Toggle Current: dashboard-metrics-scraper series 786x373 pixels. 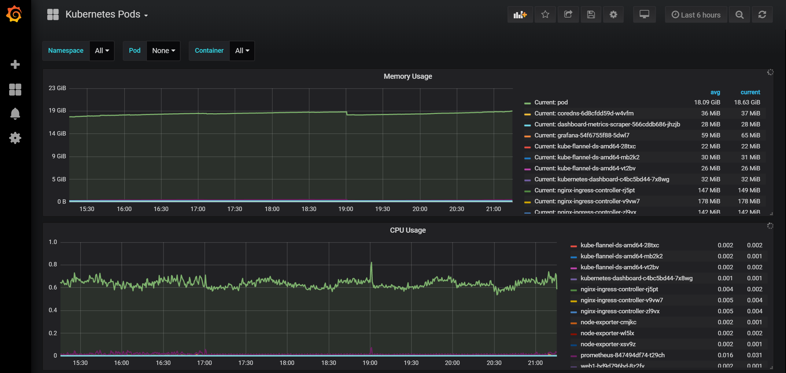point(607,124)
